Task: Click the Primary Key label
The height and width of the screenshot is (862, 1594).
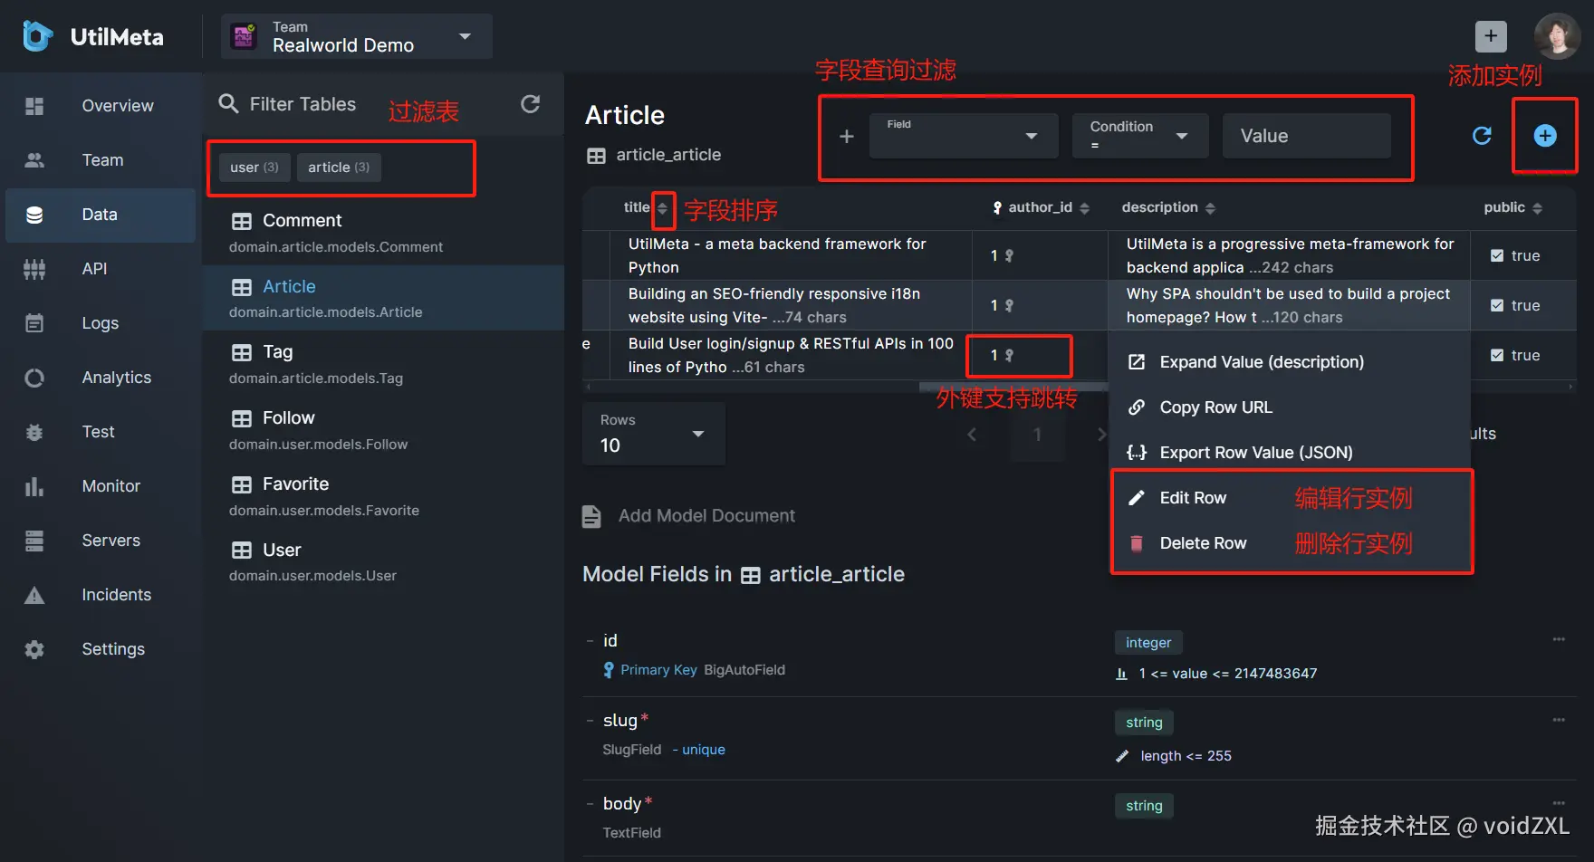Action: tap(658, 670)
